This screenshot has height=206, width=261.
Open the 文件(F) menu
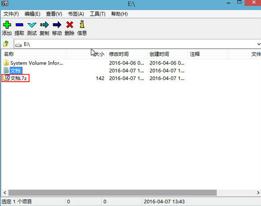point(11,14)
